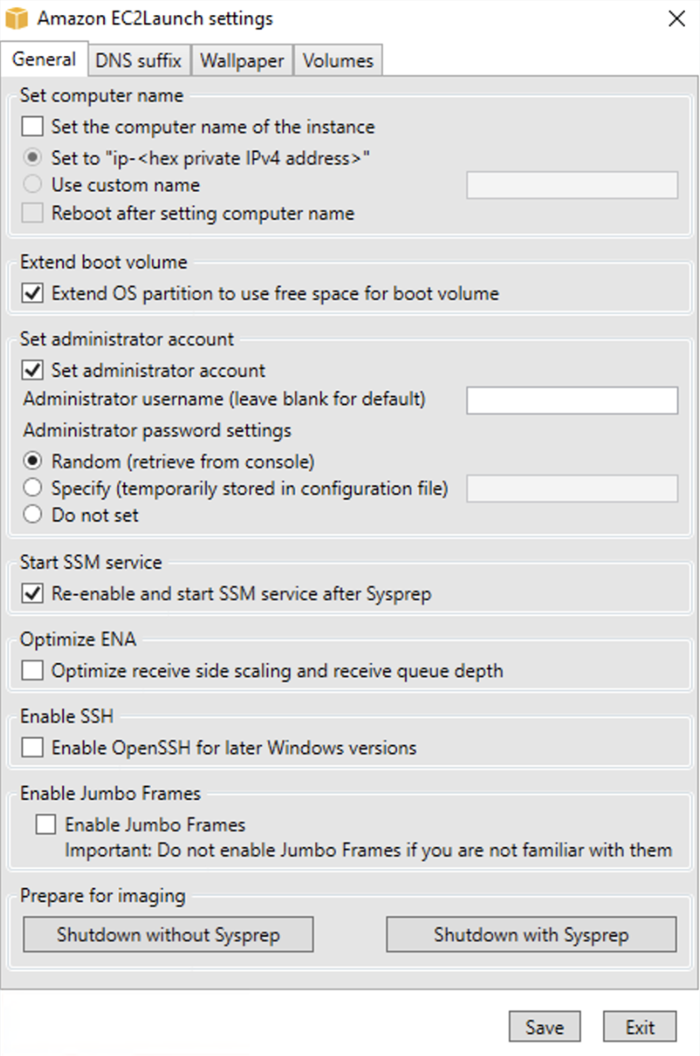Disable Set administrator account
Viewport: 700px width, 1056px height.
(x=32, y=371)
